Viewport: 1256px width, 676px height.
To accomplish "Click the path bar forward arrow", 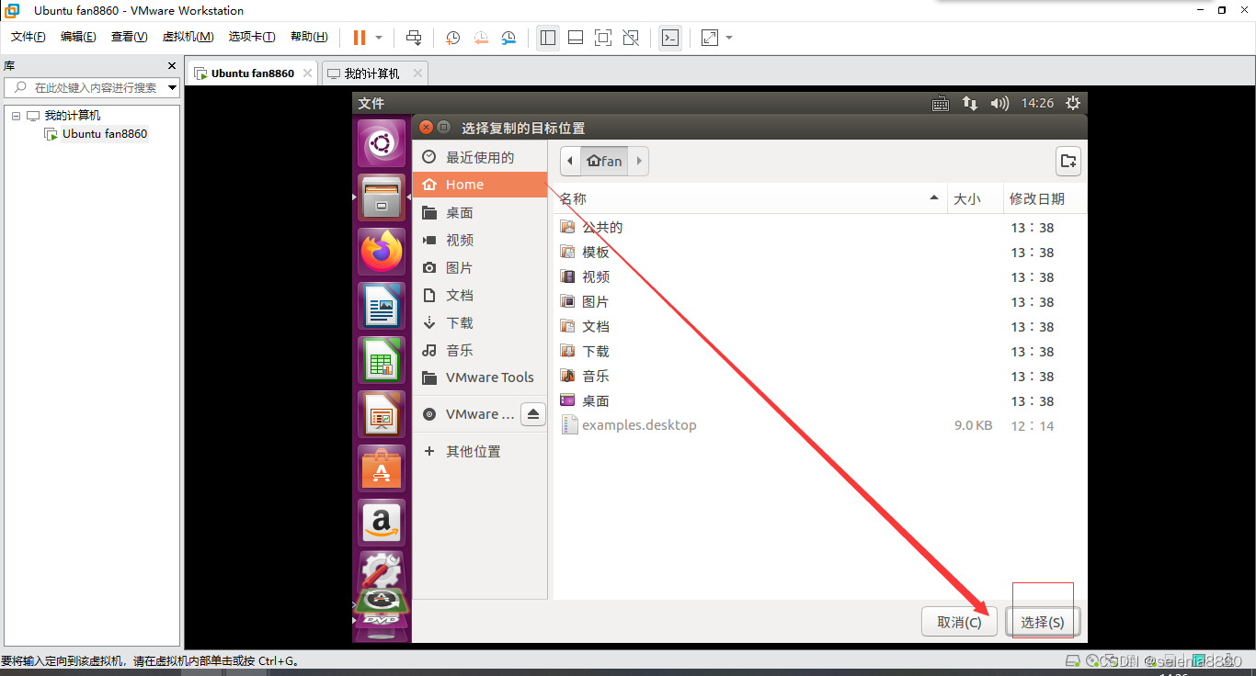I will click(638, 161).
